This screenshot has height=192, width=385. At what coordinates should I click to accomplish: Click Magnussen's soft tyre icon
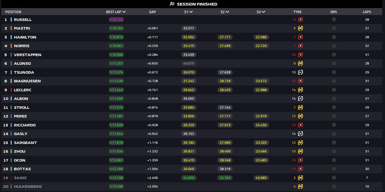pyautogui.click(x=300, y=81)
